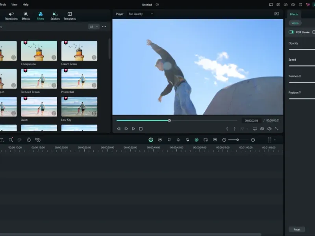Open the display on monitor options
The image size is (315, 236).
[x=254, y=129]
